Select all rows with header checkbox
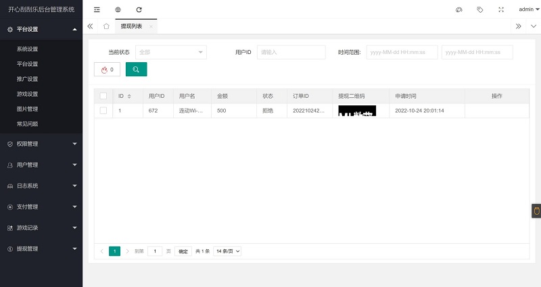 coord(103,96)
